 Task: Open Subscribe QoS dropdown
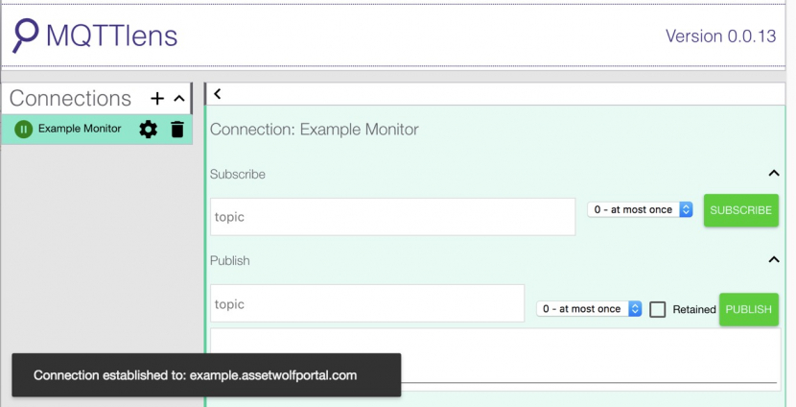tap(640, 209)
